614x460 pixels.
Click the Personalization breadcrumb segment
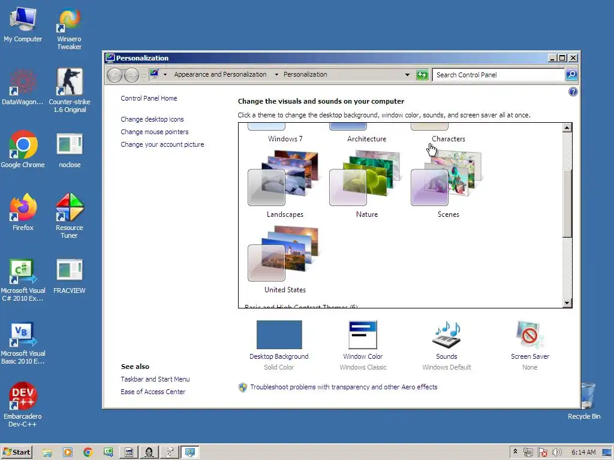coord(305,74)
